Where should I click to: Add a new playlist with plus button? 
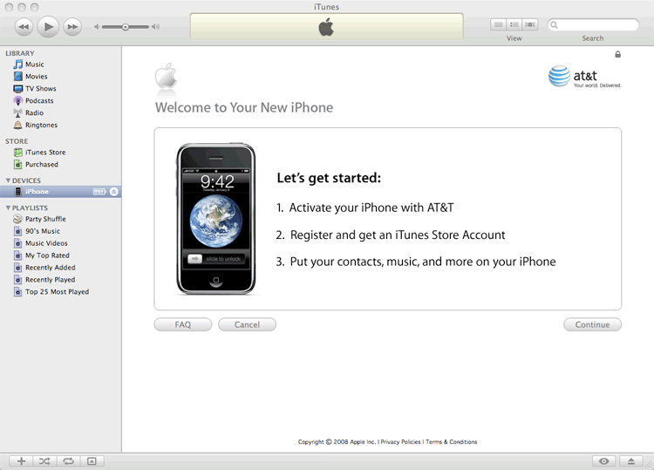click(x=21, y=460)
